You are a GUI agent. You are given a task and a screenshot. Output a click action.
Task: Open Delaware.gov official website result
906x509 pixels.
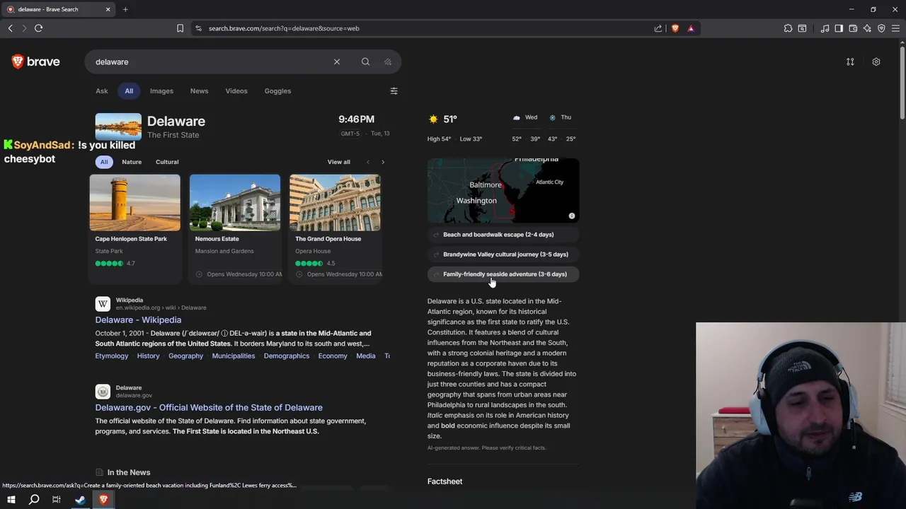(209, 407)
